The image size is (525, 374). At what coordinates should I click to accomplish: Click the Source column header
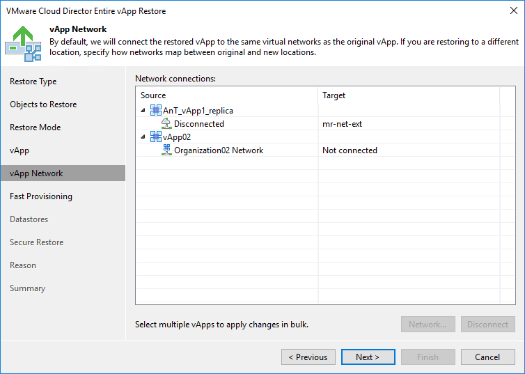(227, 95)
